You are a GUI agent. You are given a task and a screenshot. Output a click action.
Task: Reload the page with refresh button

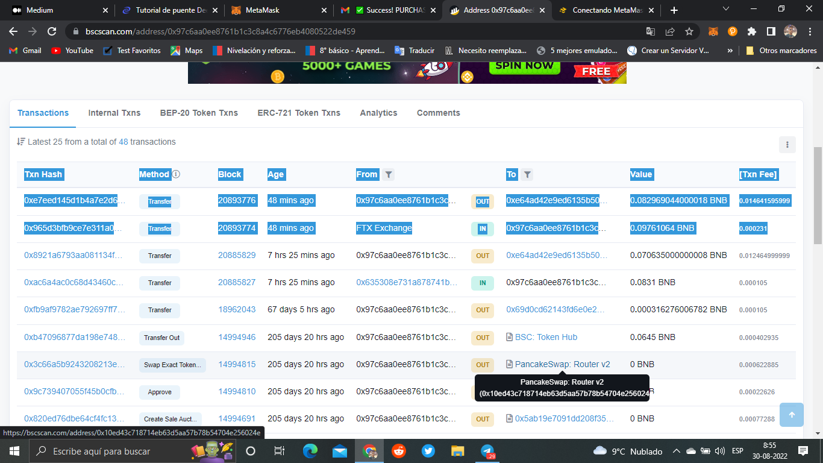52,31
